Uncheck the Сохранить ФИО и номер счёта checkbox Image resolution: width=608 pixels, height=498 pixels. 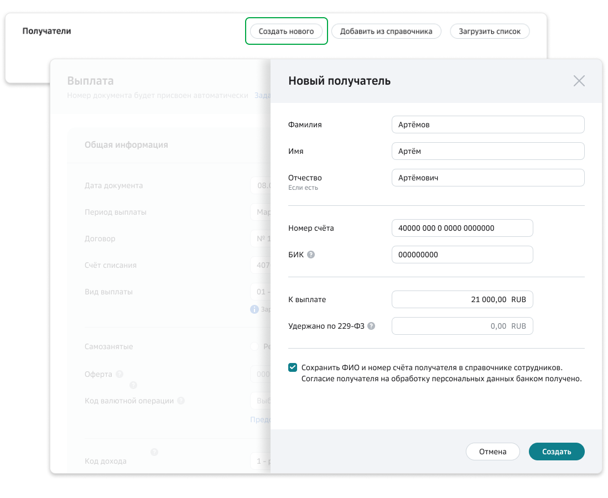293,367
